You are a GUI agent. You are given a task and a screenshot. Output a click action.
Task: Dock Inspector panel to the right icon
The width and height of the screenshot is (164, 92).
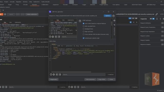tap(153, 19)
